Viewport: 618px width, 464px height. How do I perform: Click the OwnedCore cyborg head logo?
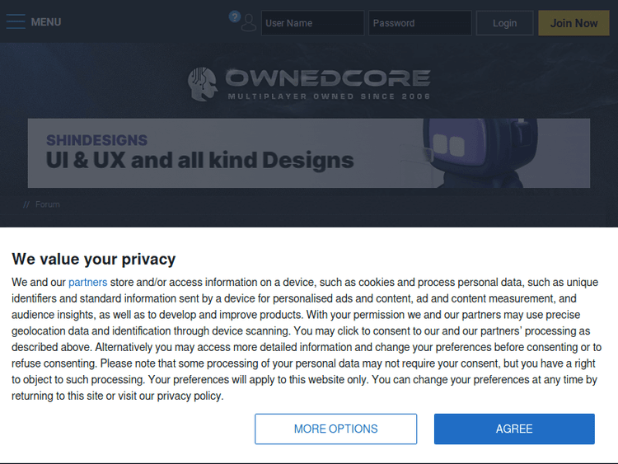(203, 83)
